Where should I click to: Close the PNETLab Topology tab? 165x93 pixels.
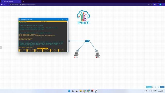(20, 2)
